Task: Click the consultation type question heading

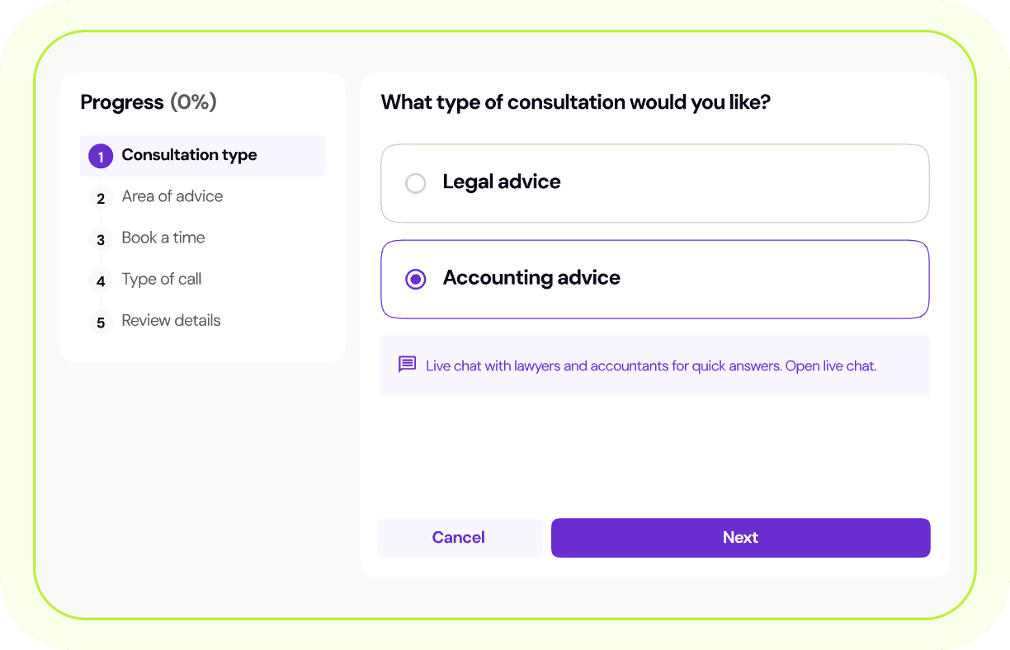Action: [x=575, y=102]
